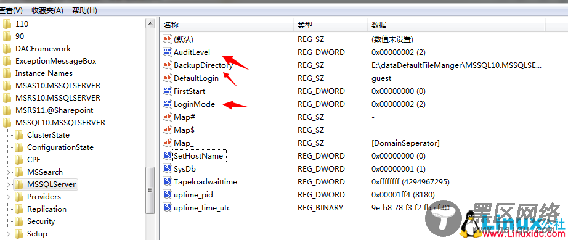This screenshot has width=568, height=240.
Task: Click the uptime_time_utc binary value icon
Action: 168,208
